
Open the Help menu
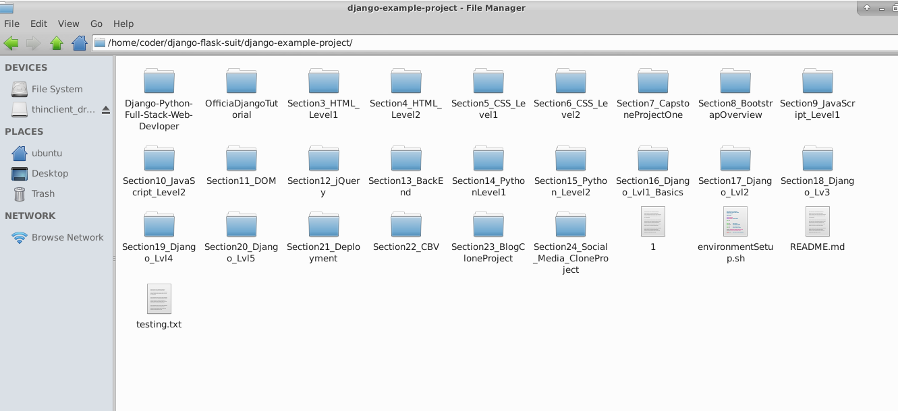[x=123, y=24]
